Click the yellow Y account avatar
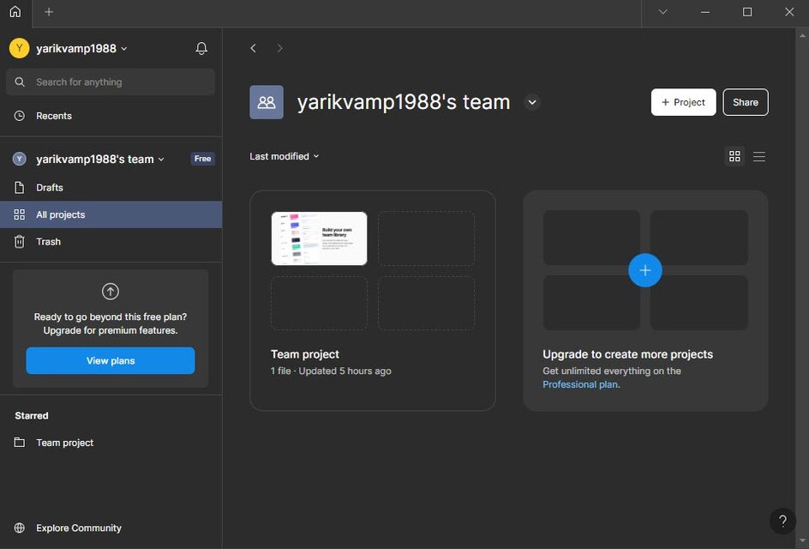Screen dimensions: 809x549 click(x=19, y=49)
